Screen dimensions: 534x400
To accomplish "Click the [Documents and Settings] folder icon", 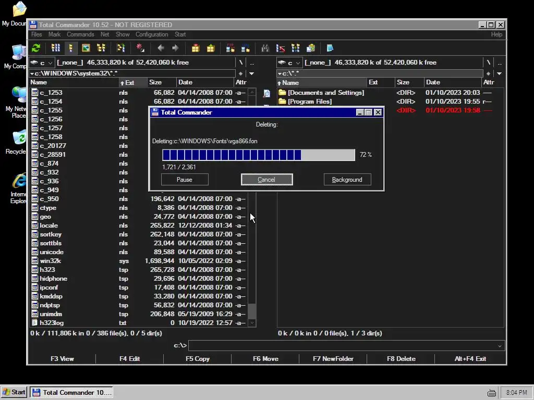I will pyautogui.click(x=282, y=93).
